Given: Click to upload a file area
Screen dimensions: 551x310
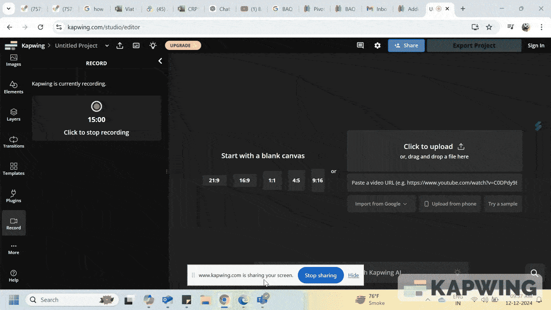Looking at the screenshot, I should tap(434, 151).
